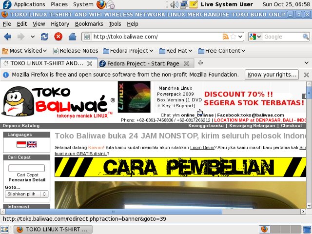Click the buat akun GRATIS disini link

pyautogui.click(x=81, y=154)
